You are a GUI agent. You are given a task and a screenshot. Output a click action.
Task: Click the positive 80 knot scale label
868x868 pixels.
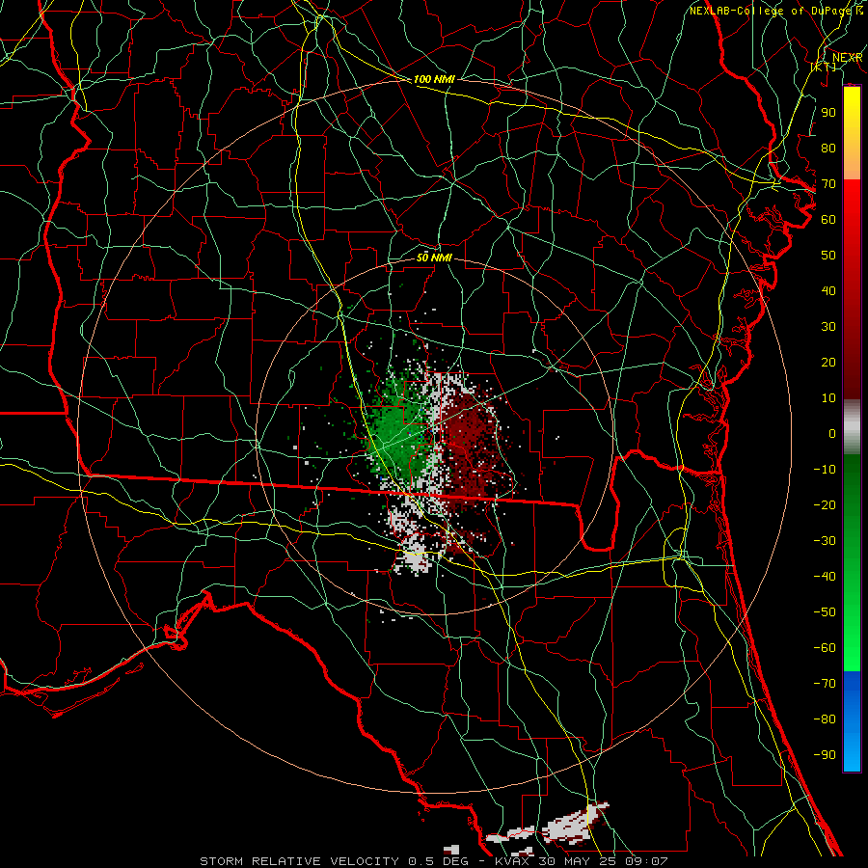tap(828, 148)
